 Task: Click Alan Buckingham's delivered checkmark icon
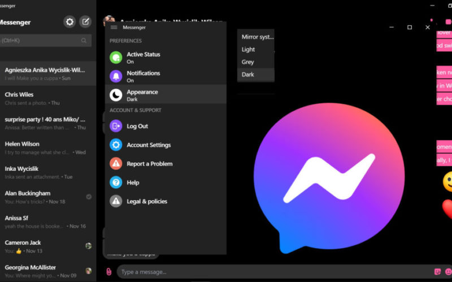click(x=89, y=197)
